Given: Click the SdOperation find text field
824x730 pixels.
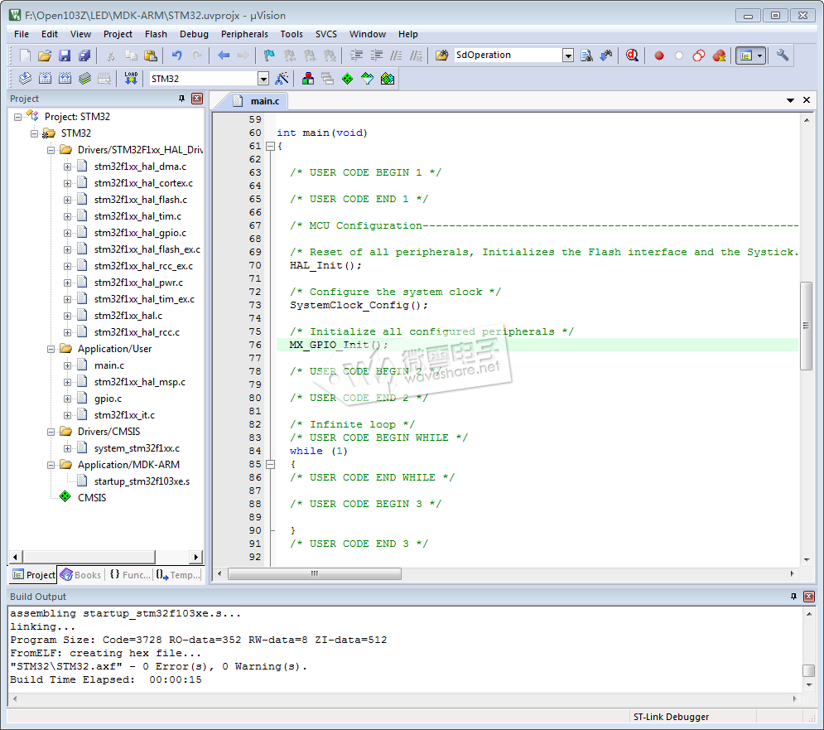Looking at the screenshot, I should coord(507,56).
